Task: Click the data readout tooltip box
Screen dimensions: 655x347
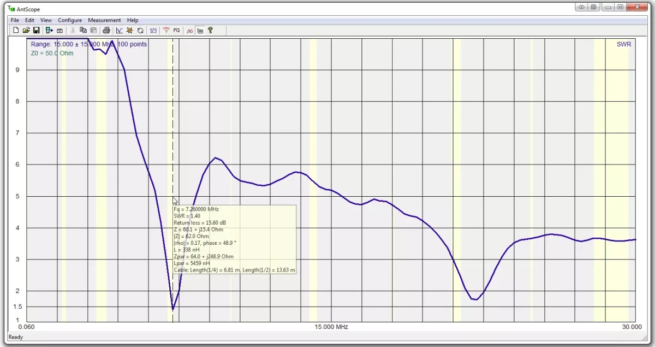Action: pos(235,239)
